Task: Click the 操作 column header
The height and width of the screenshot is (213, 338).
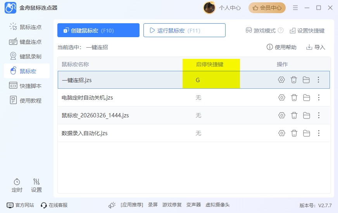Action: pos(282,64)
